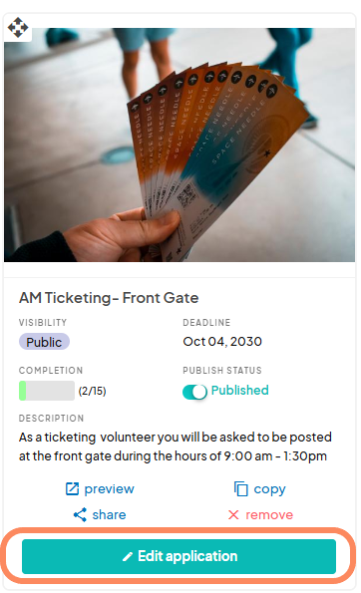This screenshot has height=593, width=361.
Task: Toggle the Published status switch
Action: click(x=194, y=392)
